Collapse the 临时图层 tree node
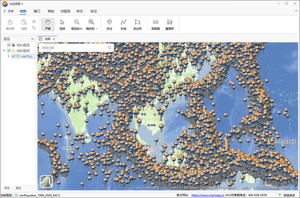Screen dimensions: 300x198 click(x=4, y=51)
